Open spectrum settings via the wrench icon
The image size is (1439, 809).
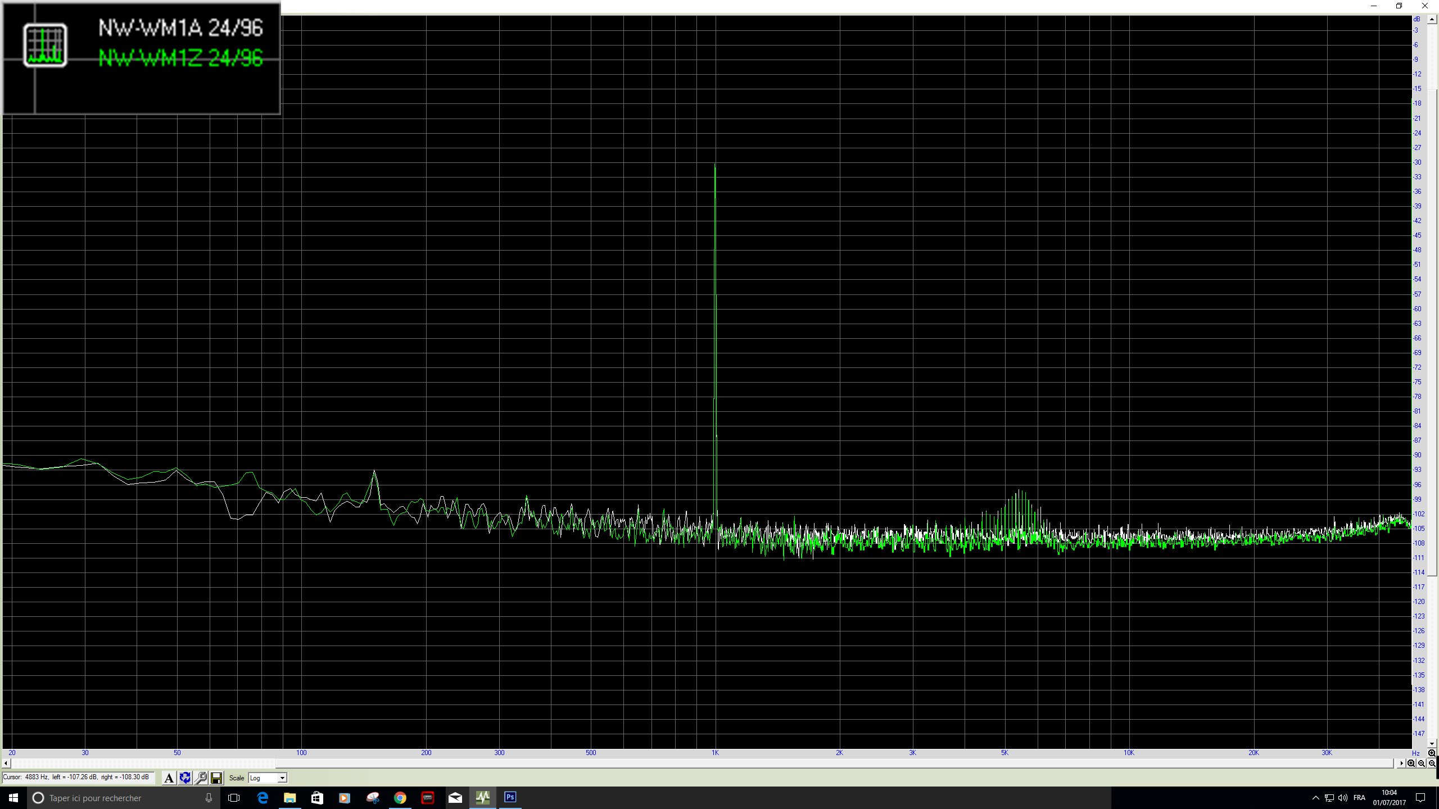[201, 778]
